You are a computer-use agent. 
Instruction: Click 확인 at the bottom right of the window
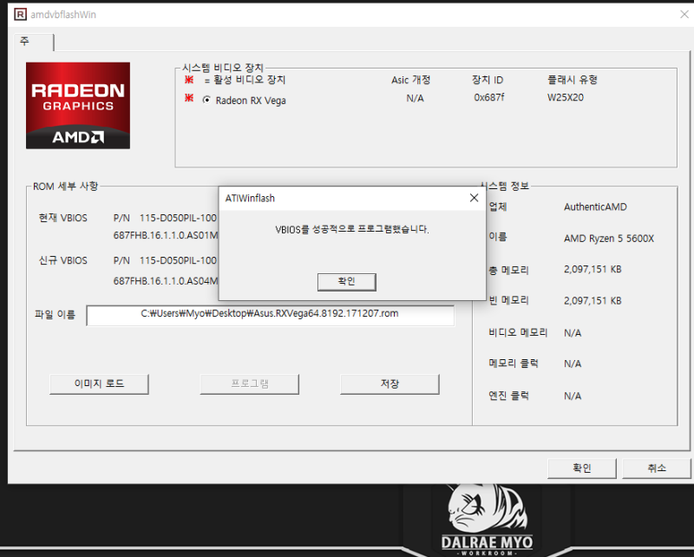pyautogui.click(x=582, y=468)
